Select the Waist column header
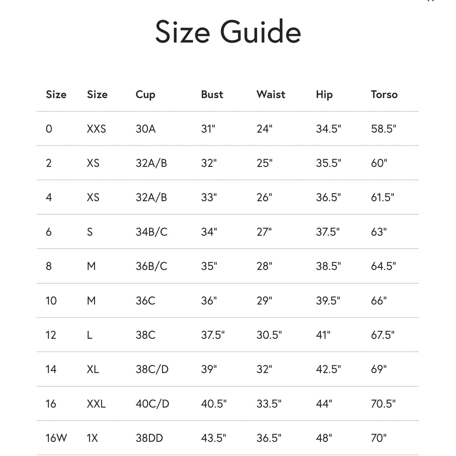This screenshot has height=456, width=456. point(270,94)
